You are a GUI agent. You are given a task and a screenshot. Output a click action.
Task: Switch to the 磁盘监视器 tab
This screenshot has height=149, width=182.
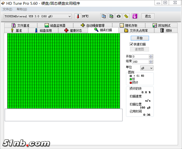point(55,25)
